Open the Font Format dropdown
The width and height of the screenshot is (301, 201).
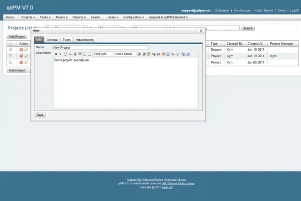pos(124,54)
